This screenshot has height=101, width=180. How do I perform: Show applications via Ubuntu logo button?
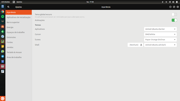coord(3,98)
